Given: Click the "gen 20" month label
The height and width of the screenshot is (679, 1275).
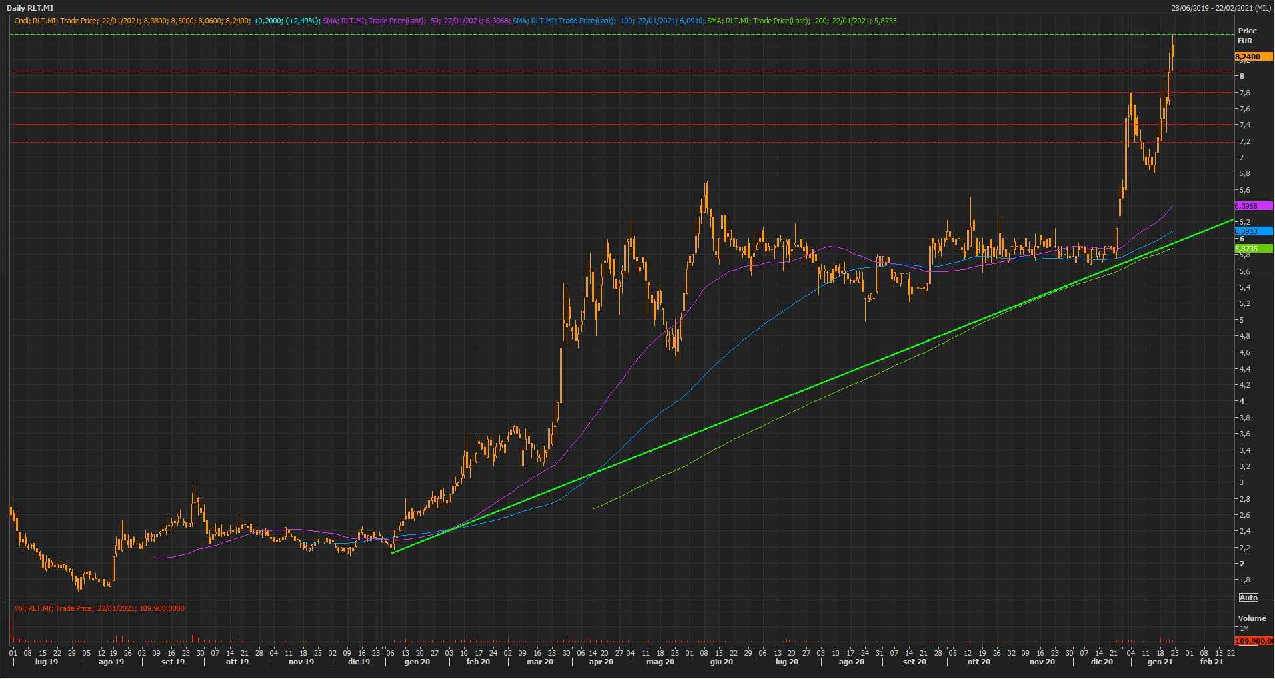Looking at the screenshot, I should coord(417,662).
